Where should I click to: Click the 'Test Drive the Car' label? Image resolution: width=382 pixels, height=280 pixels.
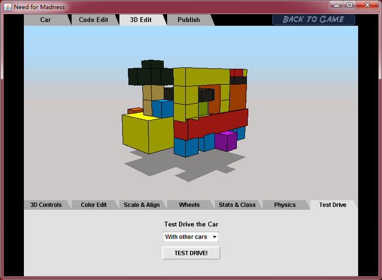click(191, 224)
